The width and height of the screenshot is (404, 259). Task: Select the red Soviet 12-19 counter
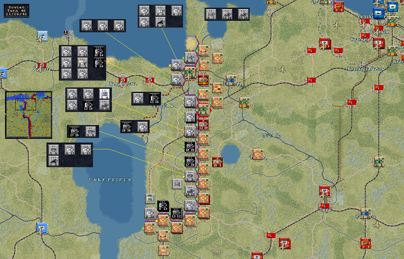[203, 124]
